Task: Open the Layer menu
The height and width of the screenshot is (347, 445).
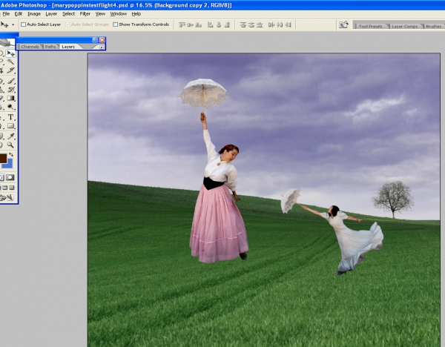Action: coord(51,14)
